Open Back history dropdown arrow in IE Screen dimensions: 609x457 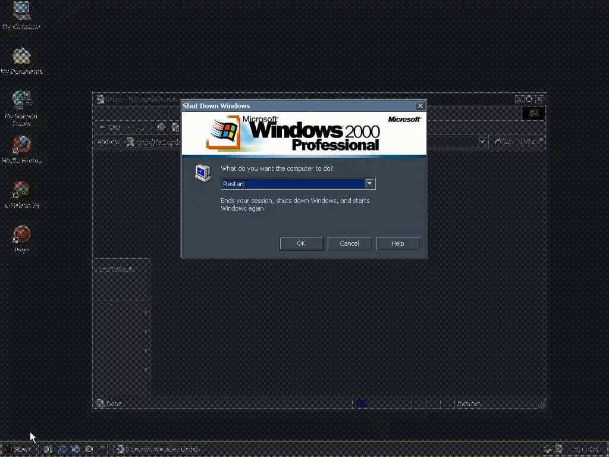[128, 127]
